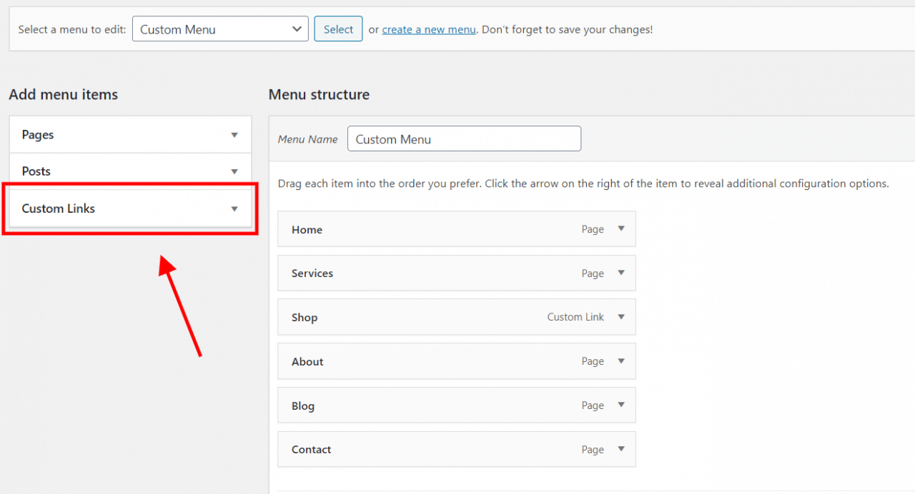Expand the Custom Links panel arrow
The image size is (915, 494).
(x=234, y=208)
